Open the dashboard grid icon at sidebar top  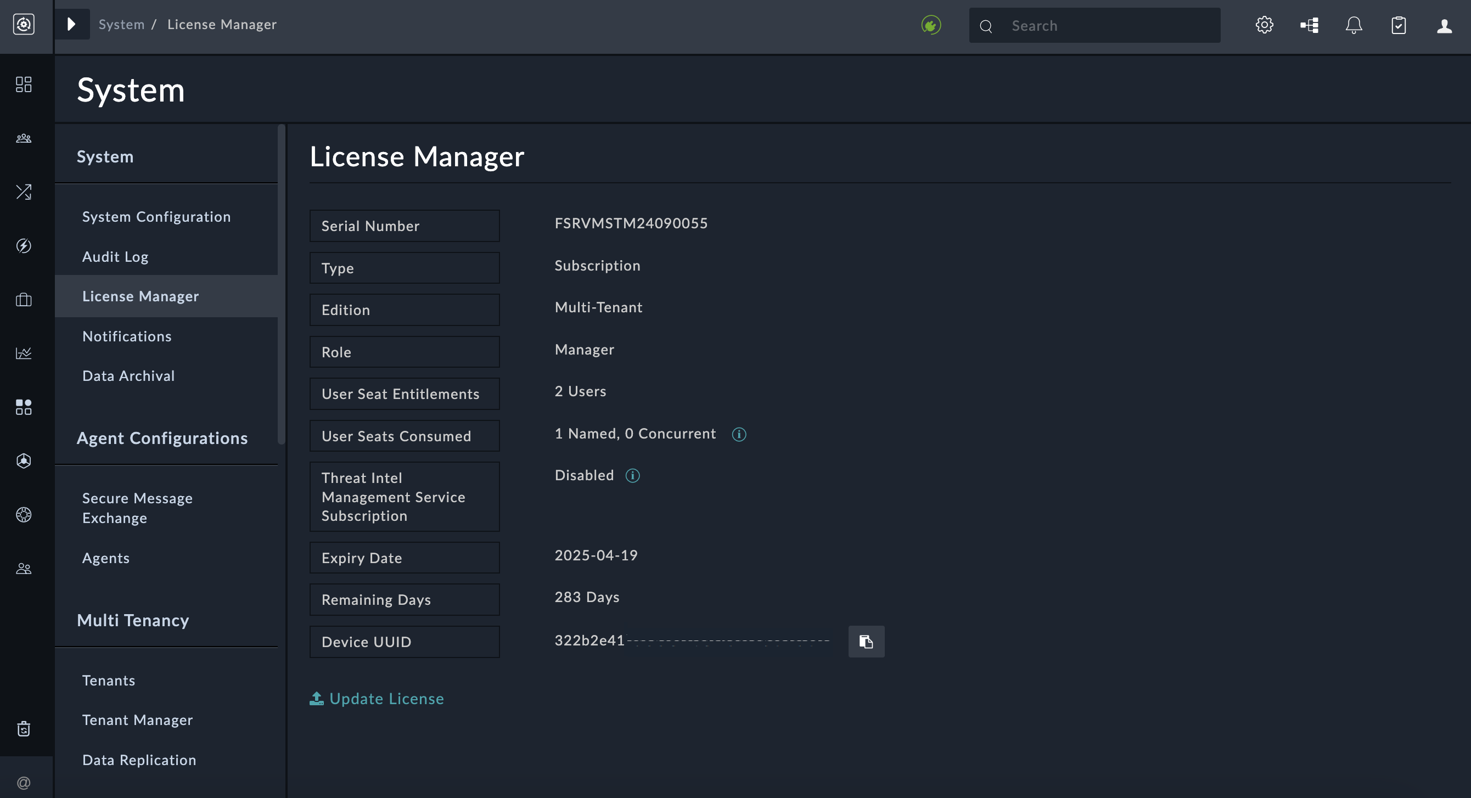24,85
